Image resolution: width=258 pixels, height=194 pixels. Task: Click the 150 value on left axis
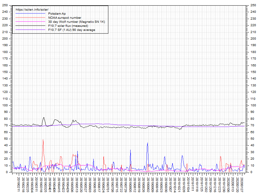tap(5, 72)
